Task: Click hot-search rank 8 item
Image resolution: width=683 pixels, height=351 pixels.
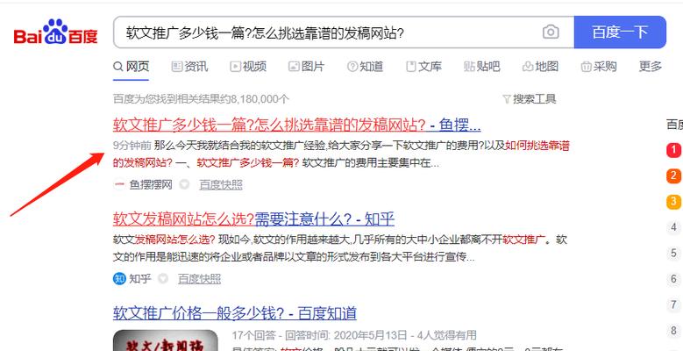Action: (x=674, y=331)
